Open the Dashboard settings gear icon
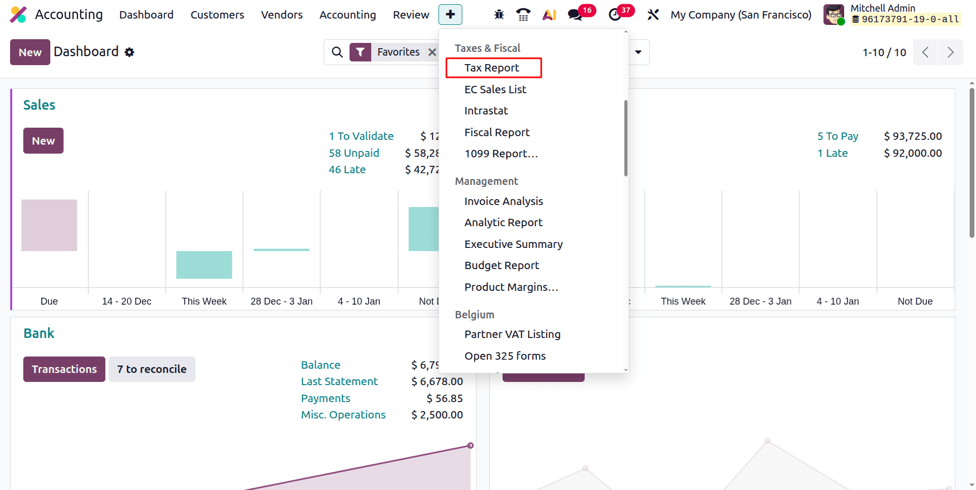The width and height of the screenshot is (976, 490). tap(129, 52)
